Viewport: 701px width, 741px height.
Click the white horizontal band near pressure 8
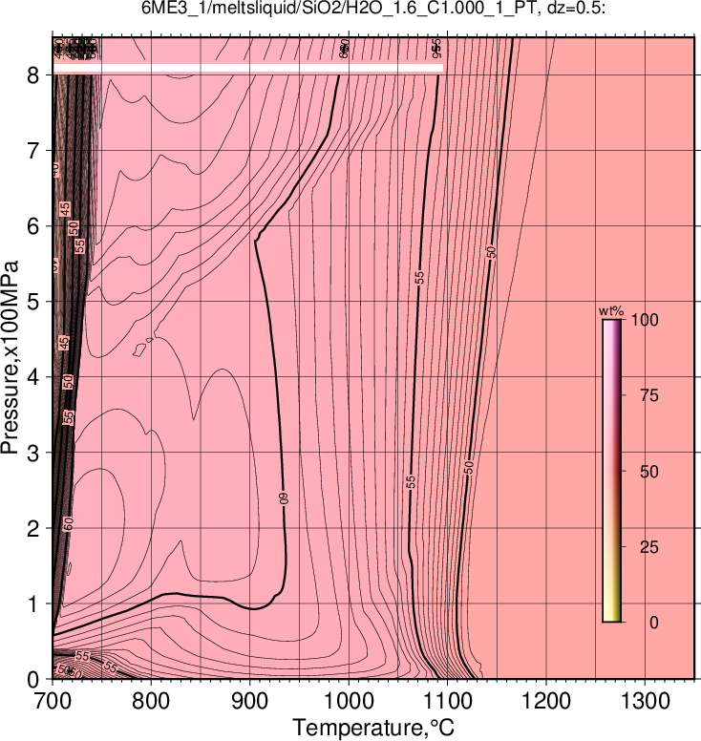pyautogui.click(x=248, y=69)
